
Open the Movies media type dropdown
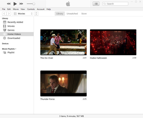[x=23, y=14]
